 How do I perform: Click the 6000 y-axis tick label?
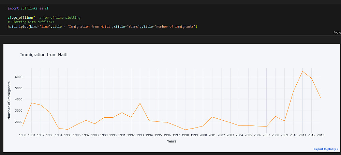coord(18,77)
